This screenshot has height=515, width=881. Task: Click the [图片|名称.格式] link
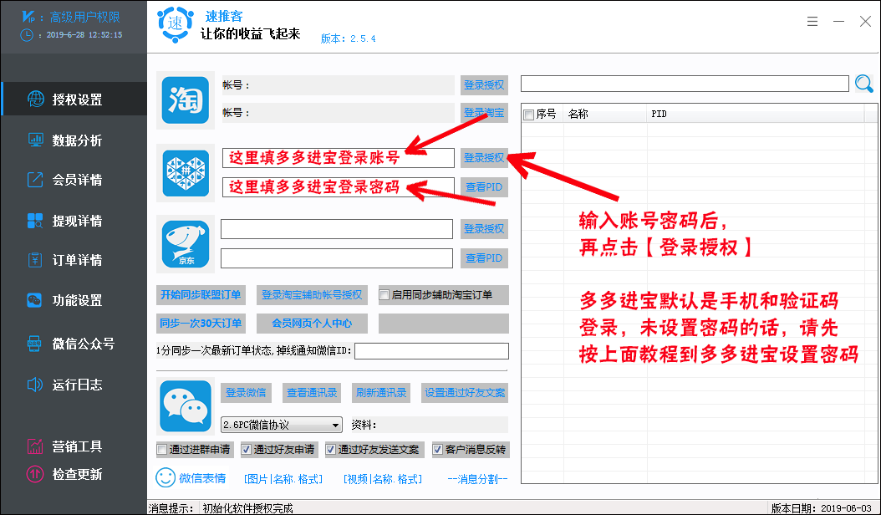coord(283,479)
